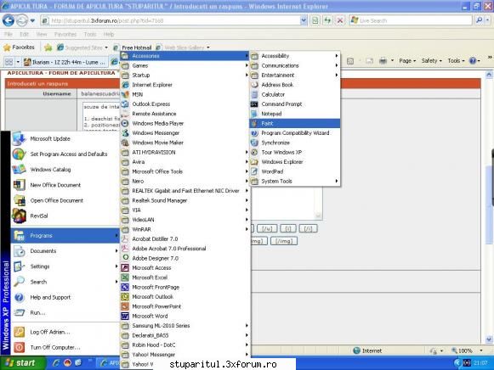494x370 pixels.
Task: Click the RevISal program icon
Action: (x=19, y=216)
